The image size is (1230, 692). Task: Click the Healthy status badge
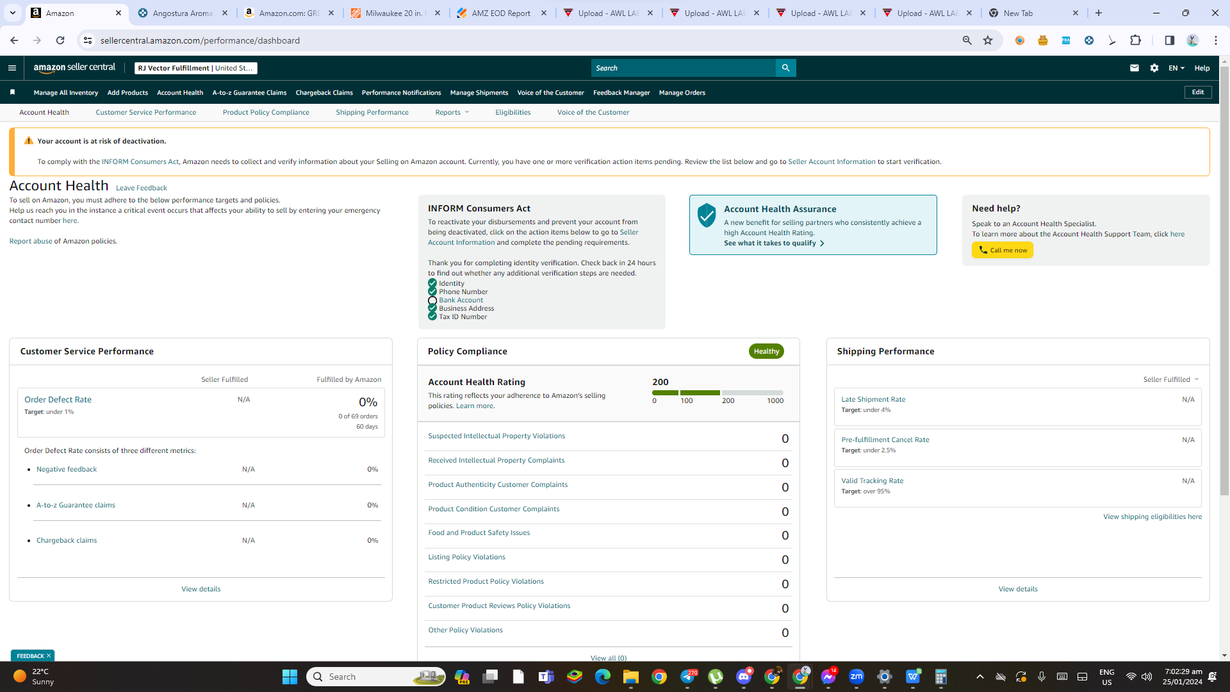click(x=766, y=351)
